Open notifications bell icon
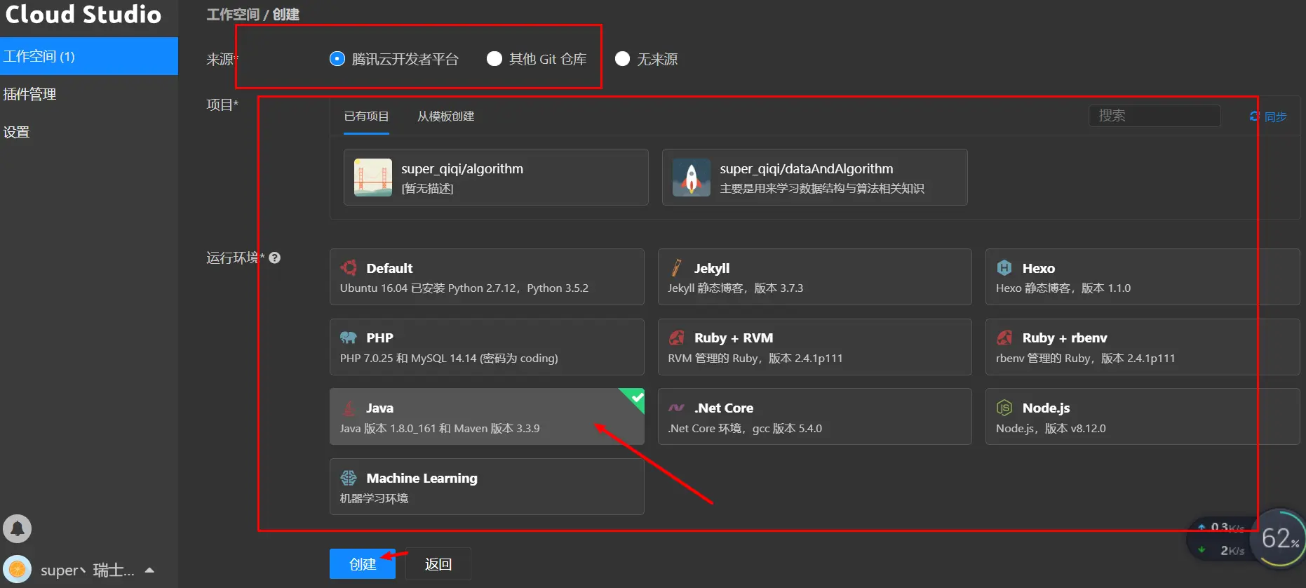The width and height of the screenshot is (1306, 588). coord(18,529)
